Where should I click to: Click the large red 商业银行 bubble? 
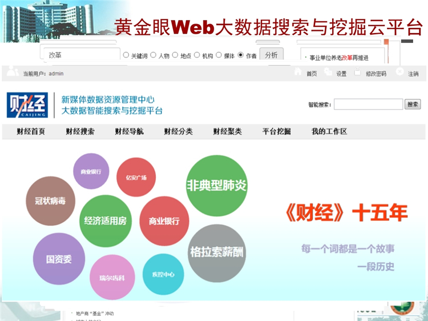[164, 221]
